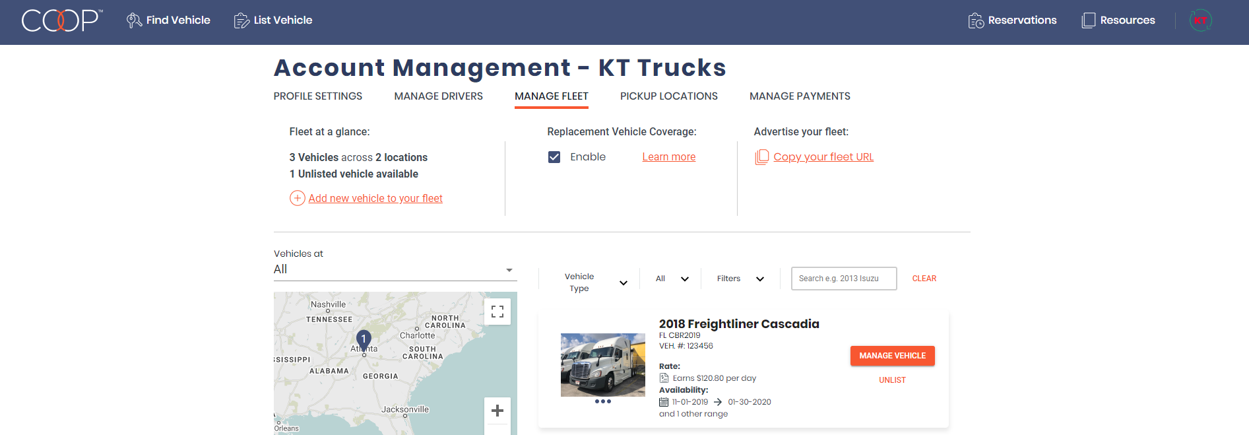Unlist the 2018 Freightliner Cascadia
This screenshot has height=435, width=1249.
(x=893, y=380)
